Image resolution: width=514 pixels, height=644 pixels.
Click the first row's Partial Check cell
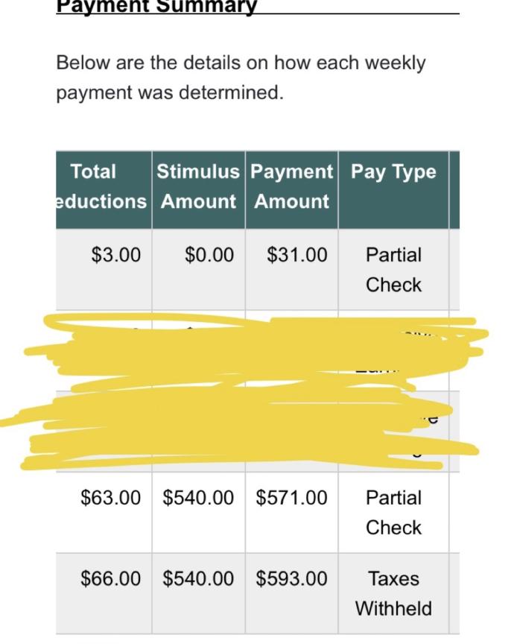coord(393,269)
